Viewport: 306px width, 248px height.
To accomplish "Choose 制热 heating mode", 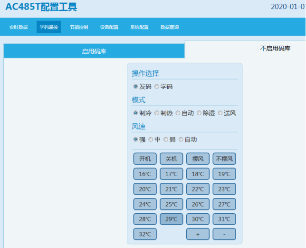I will pyautogui.click(x=157, y=113).
